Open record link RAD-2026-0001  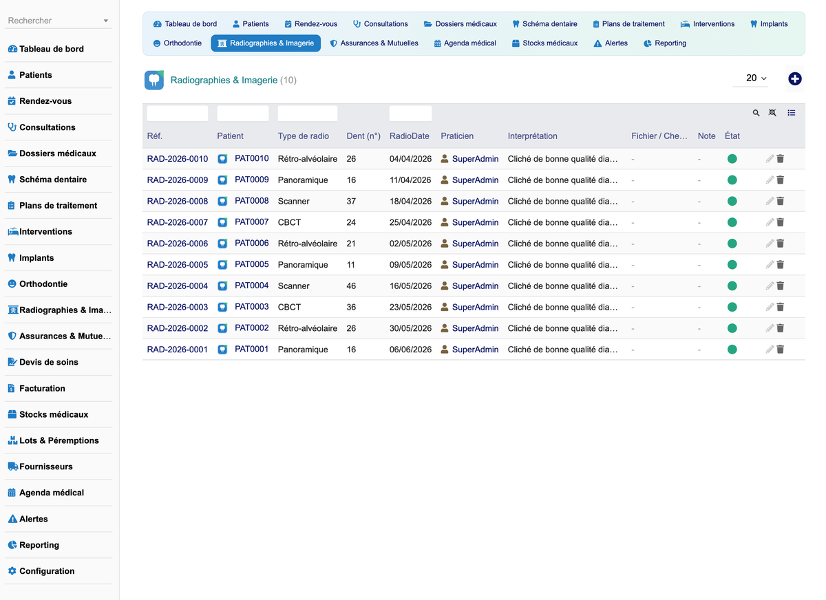[x=178, y=350]
